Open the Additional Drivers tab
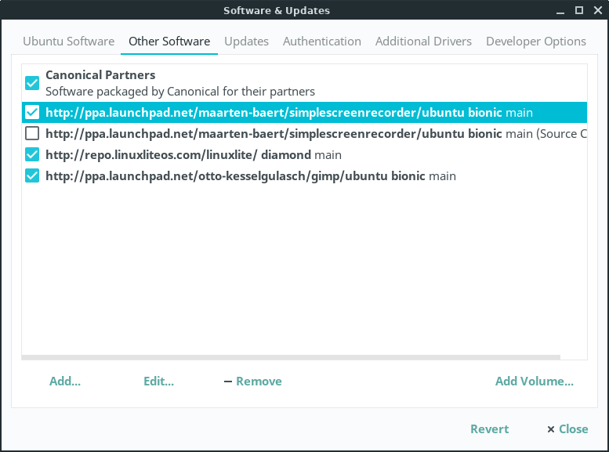Screen dimensions: 609x452 [423, 42]
